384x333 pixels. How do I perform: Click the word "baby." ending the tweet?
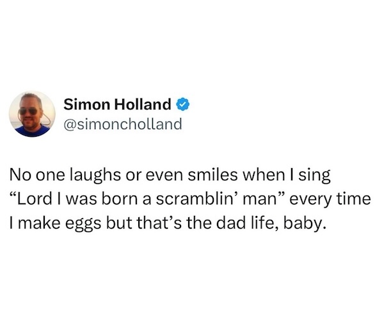(305, 224)
